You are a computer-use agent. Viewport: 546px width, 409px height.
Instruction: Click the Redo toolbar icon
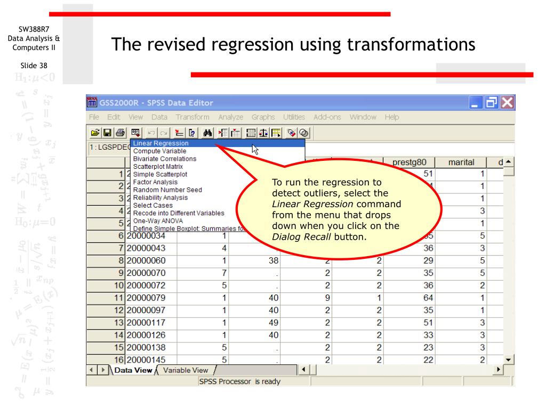click(x=164, y=133)
